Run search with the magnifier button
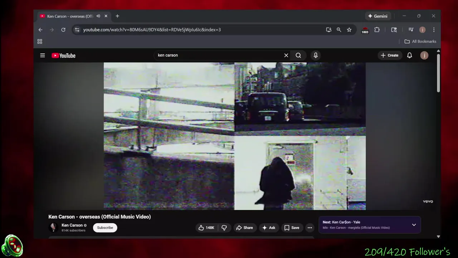458x258 pixels. click(x=298, y=55)
